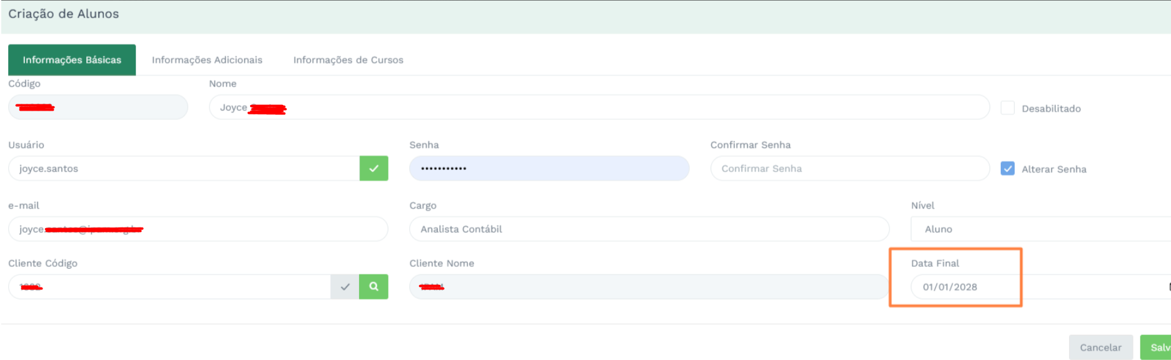Focus the Confirmar Senha input field
Image resolution: width=1171 pixels, height=360 pixels.
pyautogui.click(x=849, y=169)
